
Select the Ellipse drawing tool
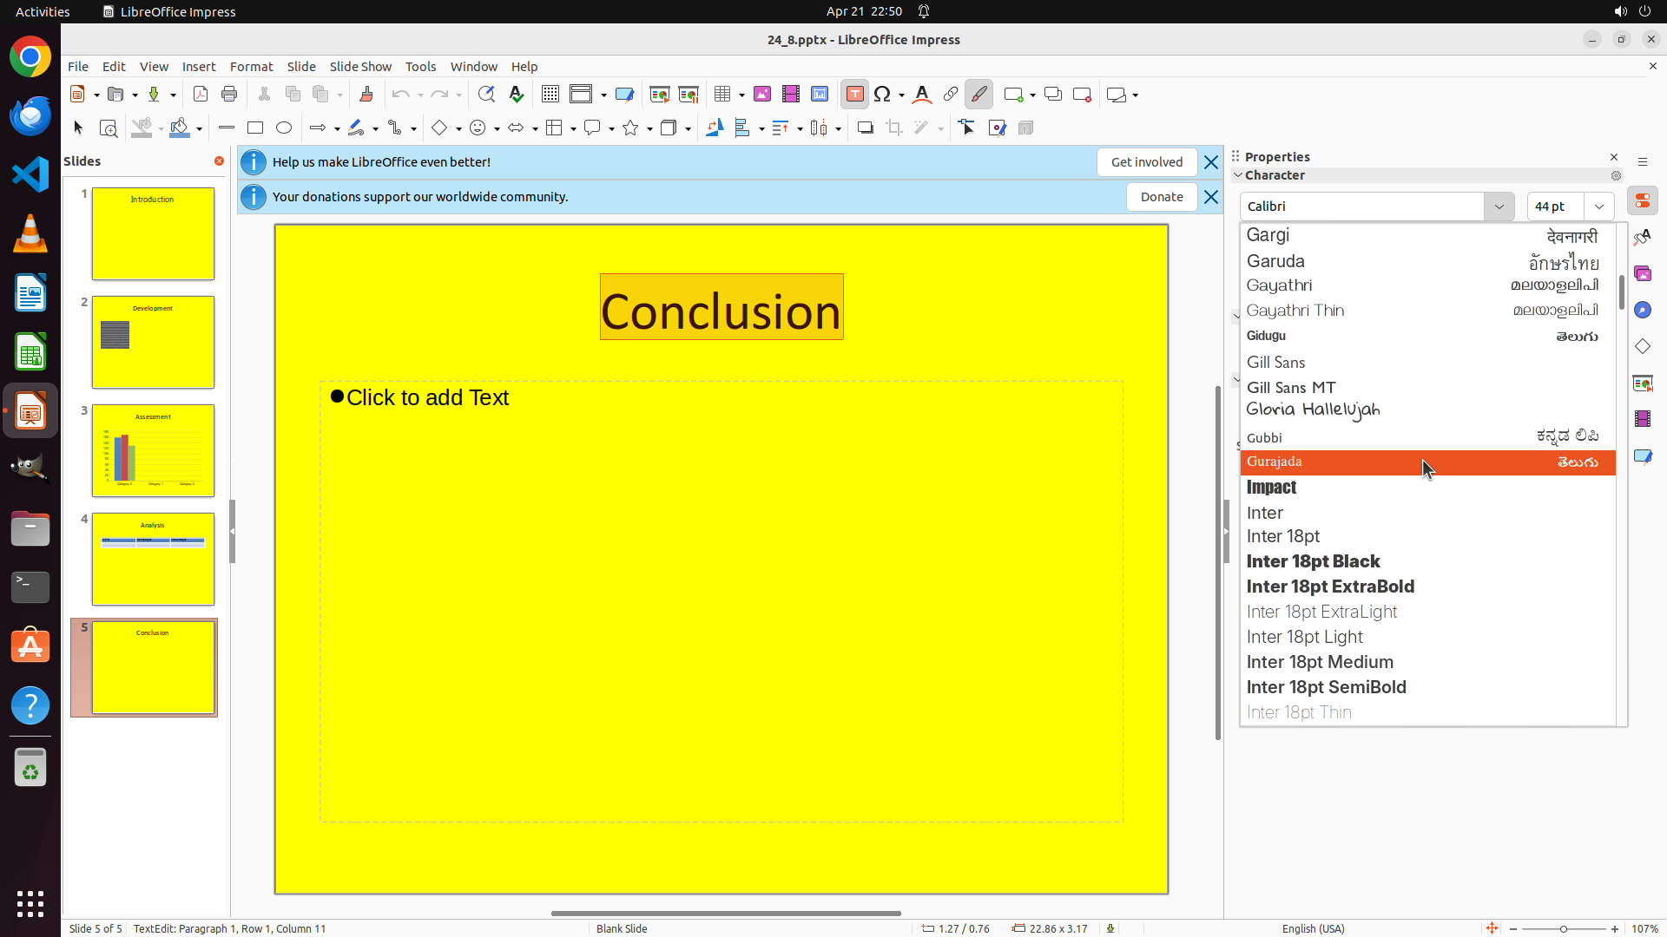tap(284, 128)
